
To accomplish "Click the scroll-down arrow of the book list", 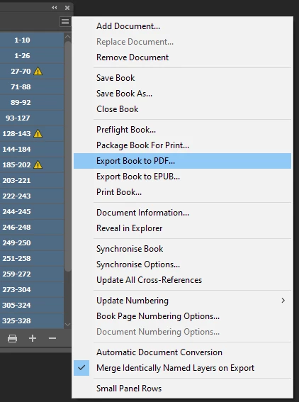I will [x=67, y=325].
